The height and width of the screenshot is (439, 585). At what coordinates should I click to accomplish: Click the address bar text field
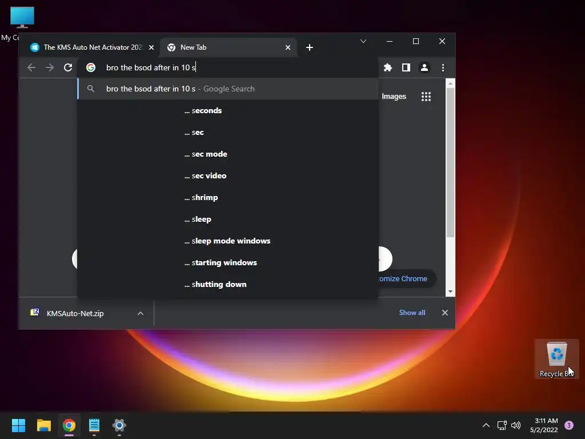tap(239, 67)
